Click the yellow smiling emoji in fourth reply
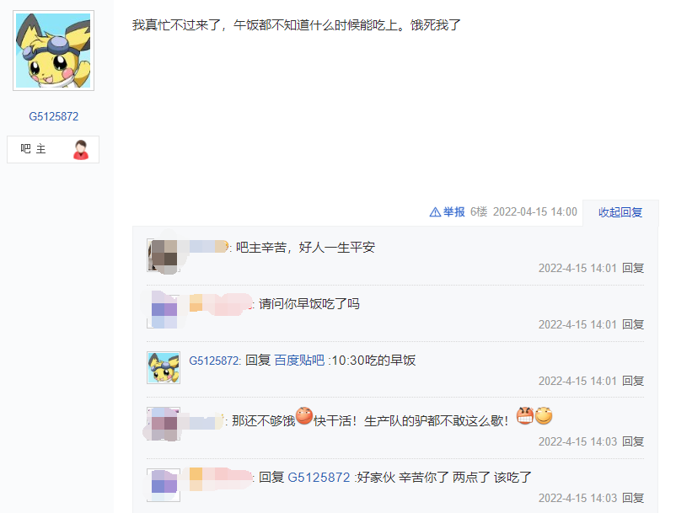Image resolution: width=676 pixels, height=513 pixels. [544, 415]
